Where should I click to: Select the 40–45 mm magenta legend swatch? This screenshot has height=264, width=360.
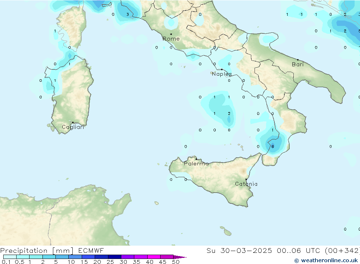(x=154, y=257)
